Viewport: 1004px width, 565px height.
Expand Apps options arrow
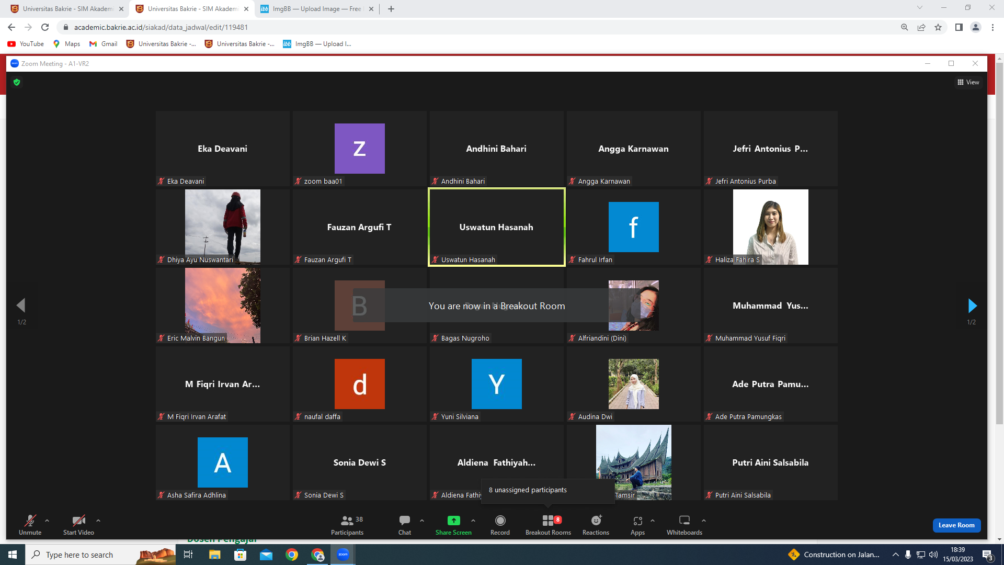[x=653, y=521]
